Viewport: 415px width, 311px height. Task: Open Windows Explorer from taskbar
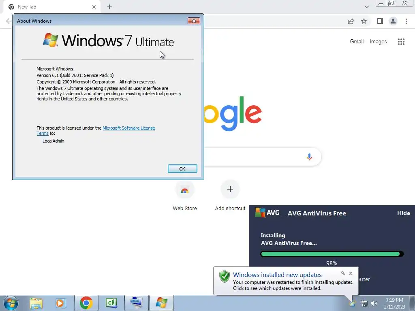(36, 303)
